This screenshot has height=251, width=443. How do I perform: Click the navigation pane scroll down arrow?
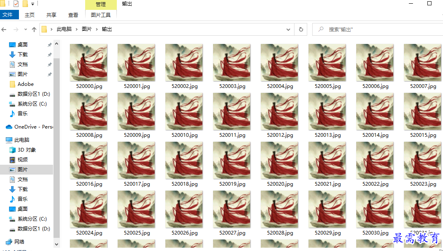tap(56, 244)
